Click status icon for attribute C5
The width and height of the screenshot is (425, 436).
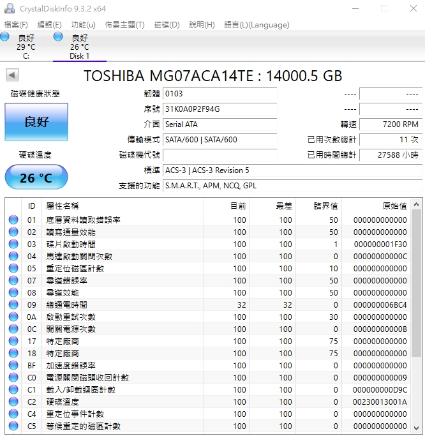pos(13,426)
